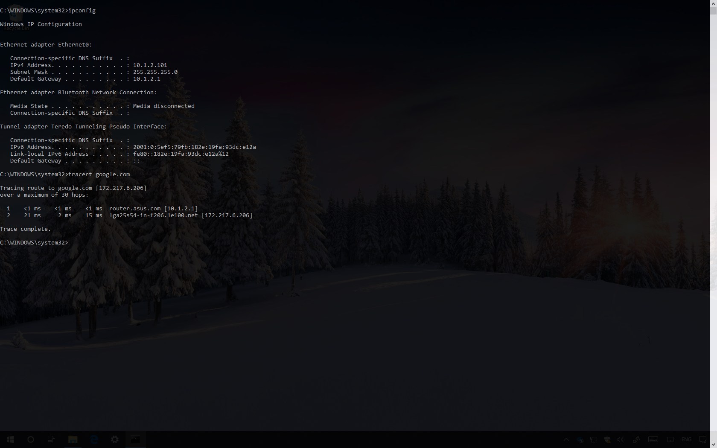This screenshot has width=717, height=448.
Task: Click scrollbar up arrow in console
Action: pos(713,3)
